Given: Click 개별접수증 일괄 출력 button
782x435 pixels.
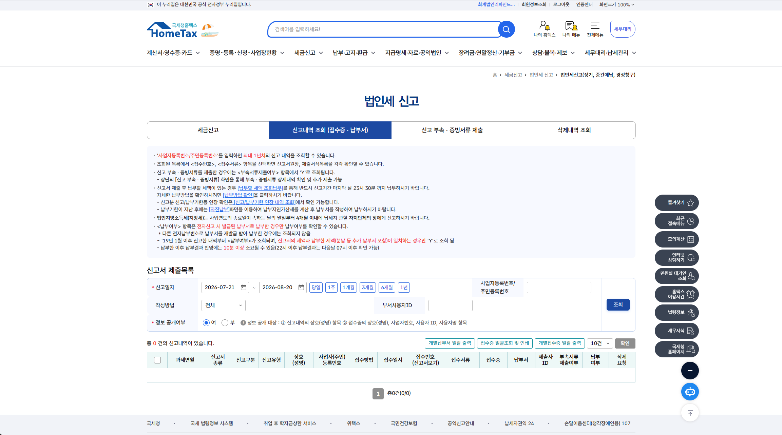Looking at the screenshot, I should coord(560,343).
